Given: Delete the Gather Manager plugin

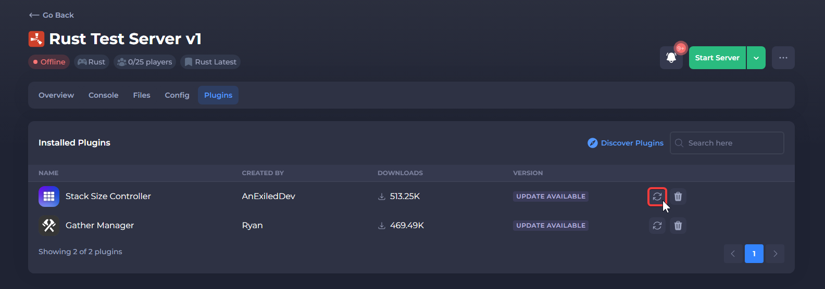Looking at the screenshot, I should coord(678,226).
